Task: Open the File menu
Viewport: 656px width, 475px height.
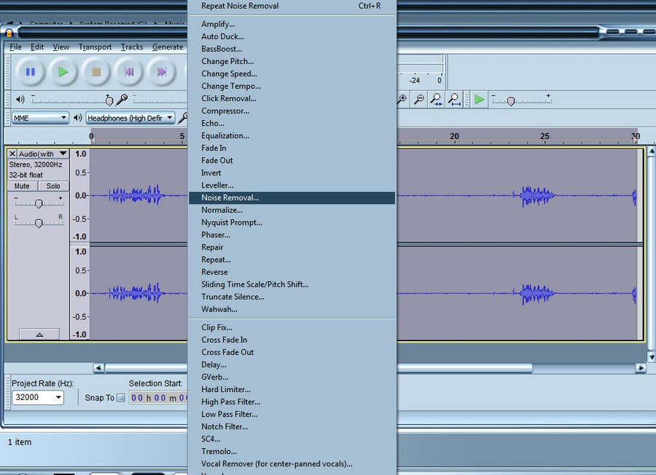Action: 15,47
